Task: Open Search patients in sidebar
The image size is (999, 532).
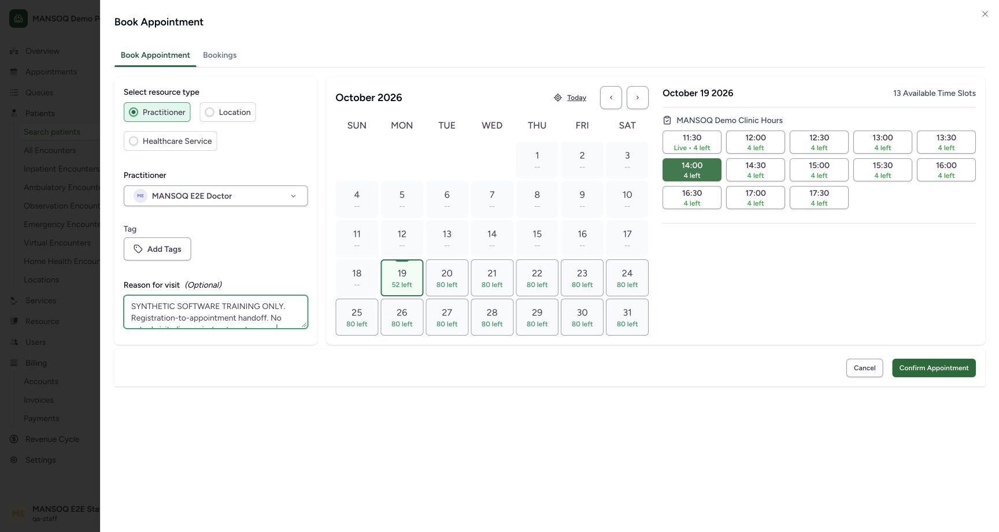Action: [52, 132]
